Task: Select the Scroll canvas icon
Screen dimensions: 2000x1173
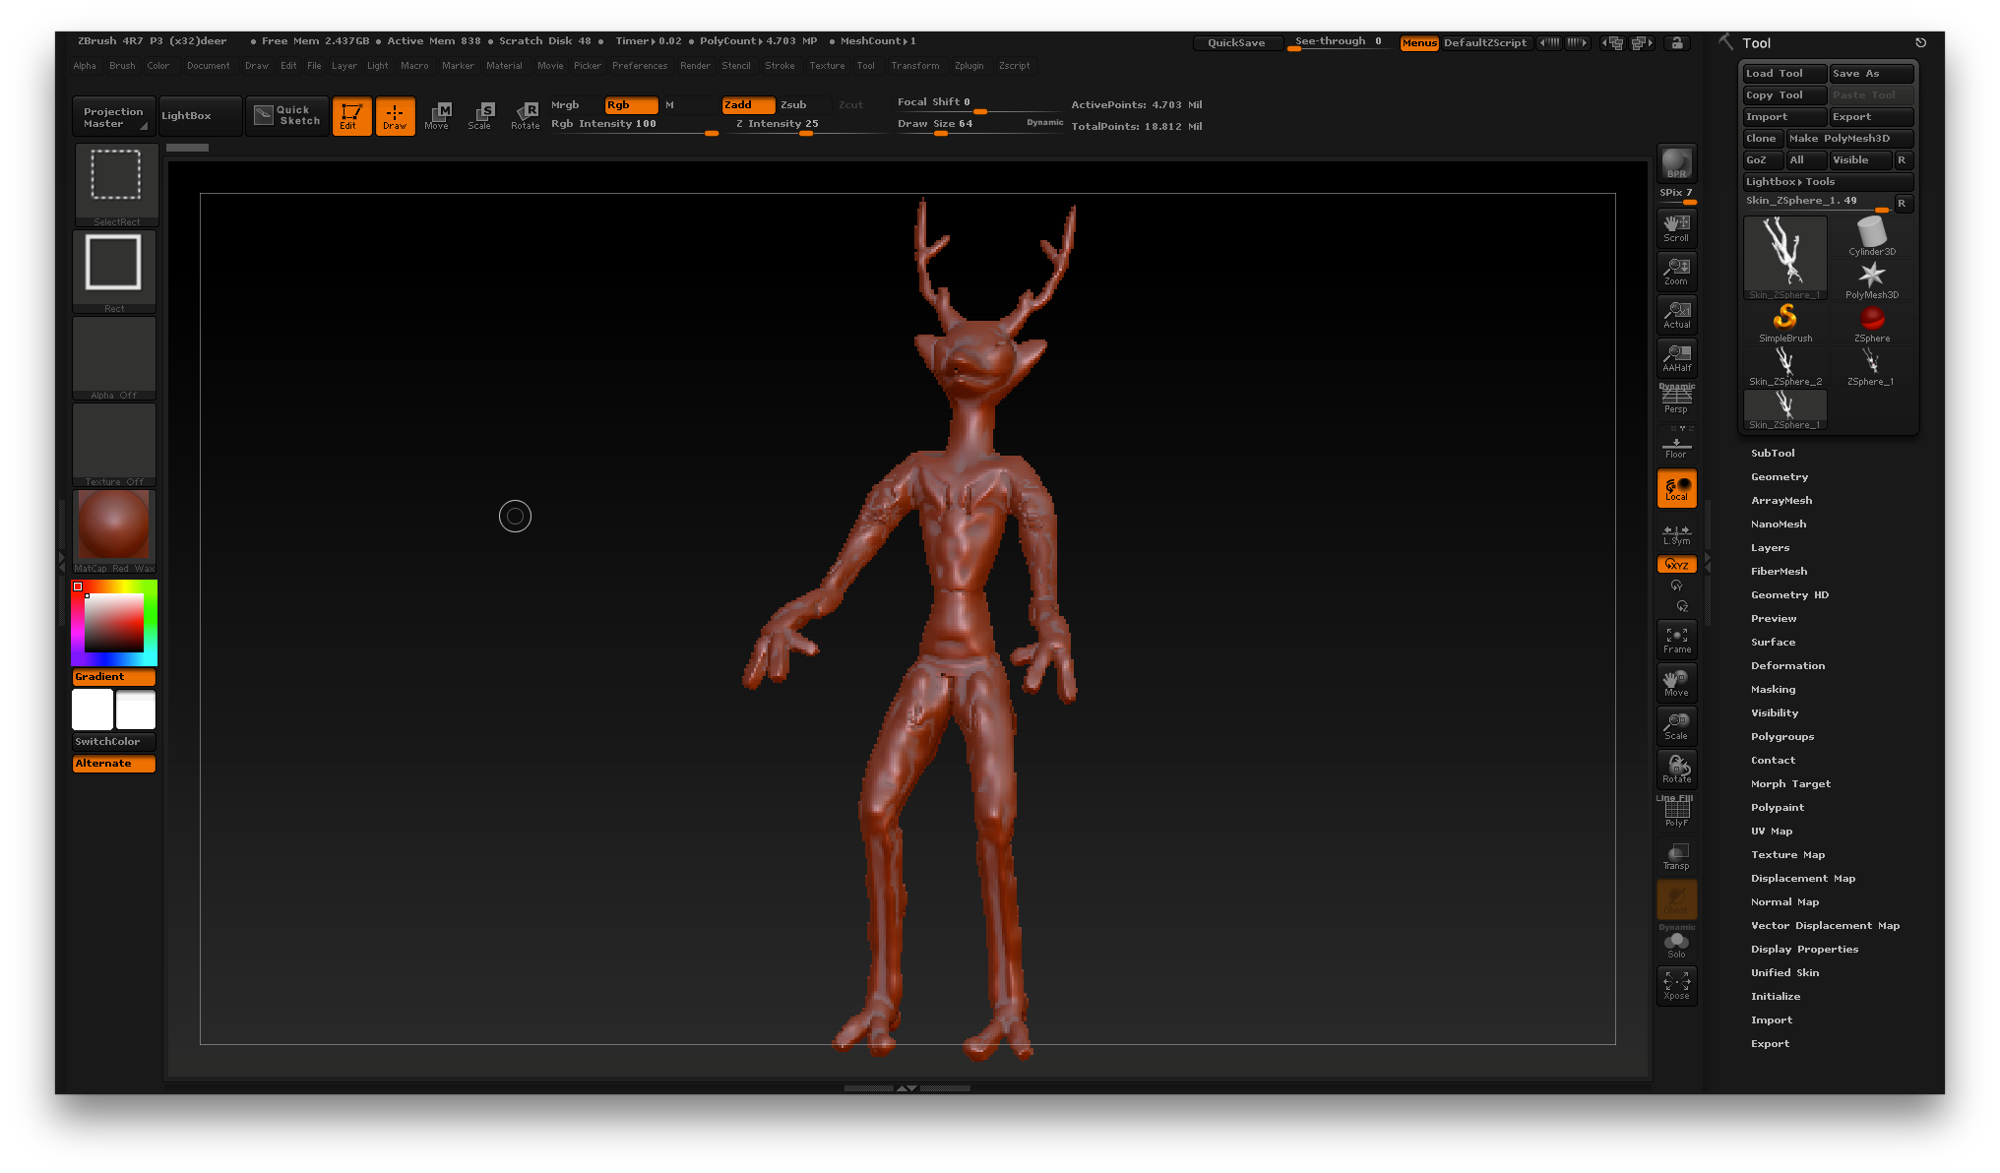Action: 1676,227
